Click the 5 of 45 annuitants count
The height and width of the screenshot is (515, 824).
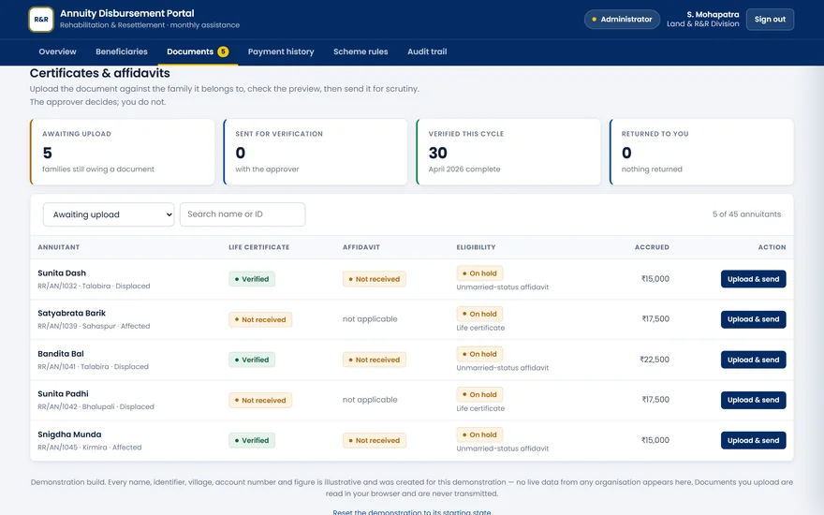(746, 213)
